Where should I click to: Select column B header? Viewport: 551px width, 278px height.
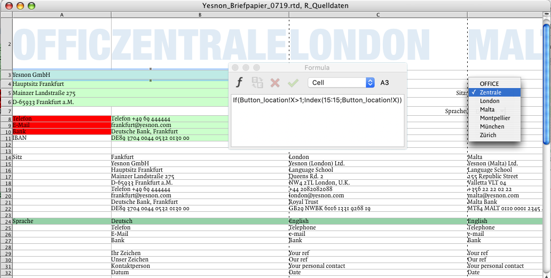(200, 14)
